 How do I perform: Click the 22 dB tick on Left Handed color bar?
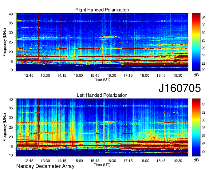click(203, 151)
